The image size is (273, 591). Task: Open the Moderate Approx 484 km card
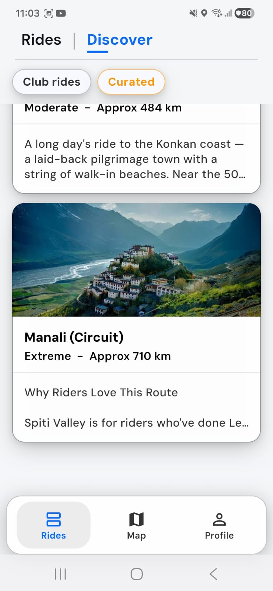click(x=136, y=148)
